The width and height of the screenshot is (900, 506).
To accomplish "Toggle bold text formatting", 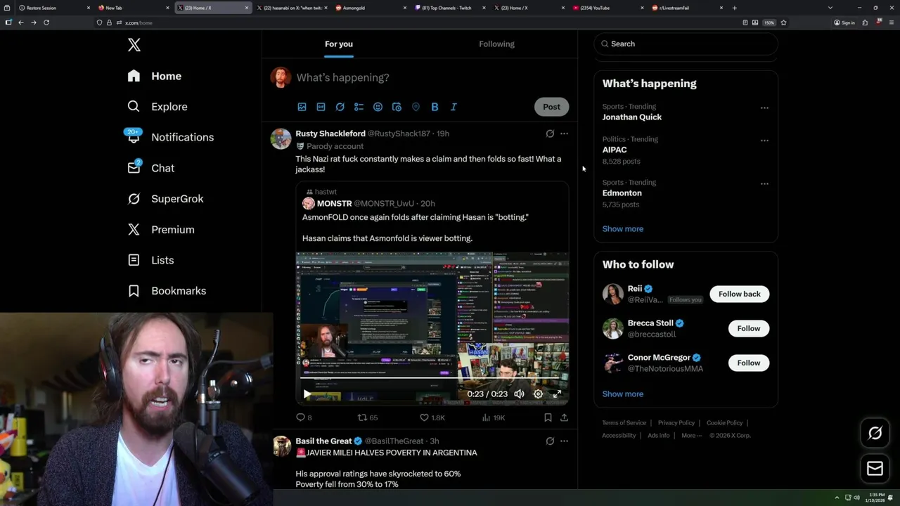I will tap(435, 107).
